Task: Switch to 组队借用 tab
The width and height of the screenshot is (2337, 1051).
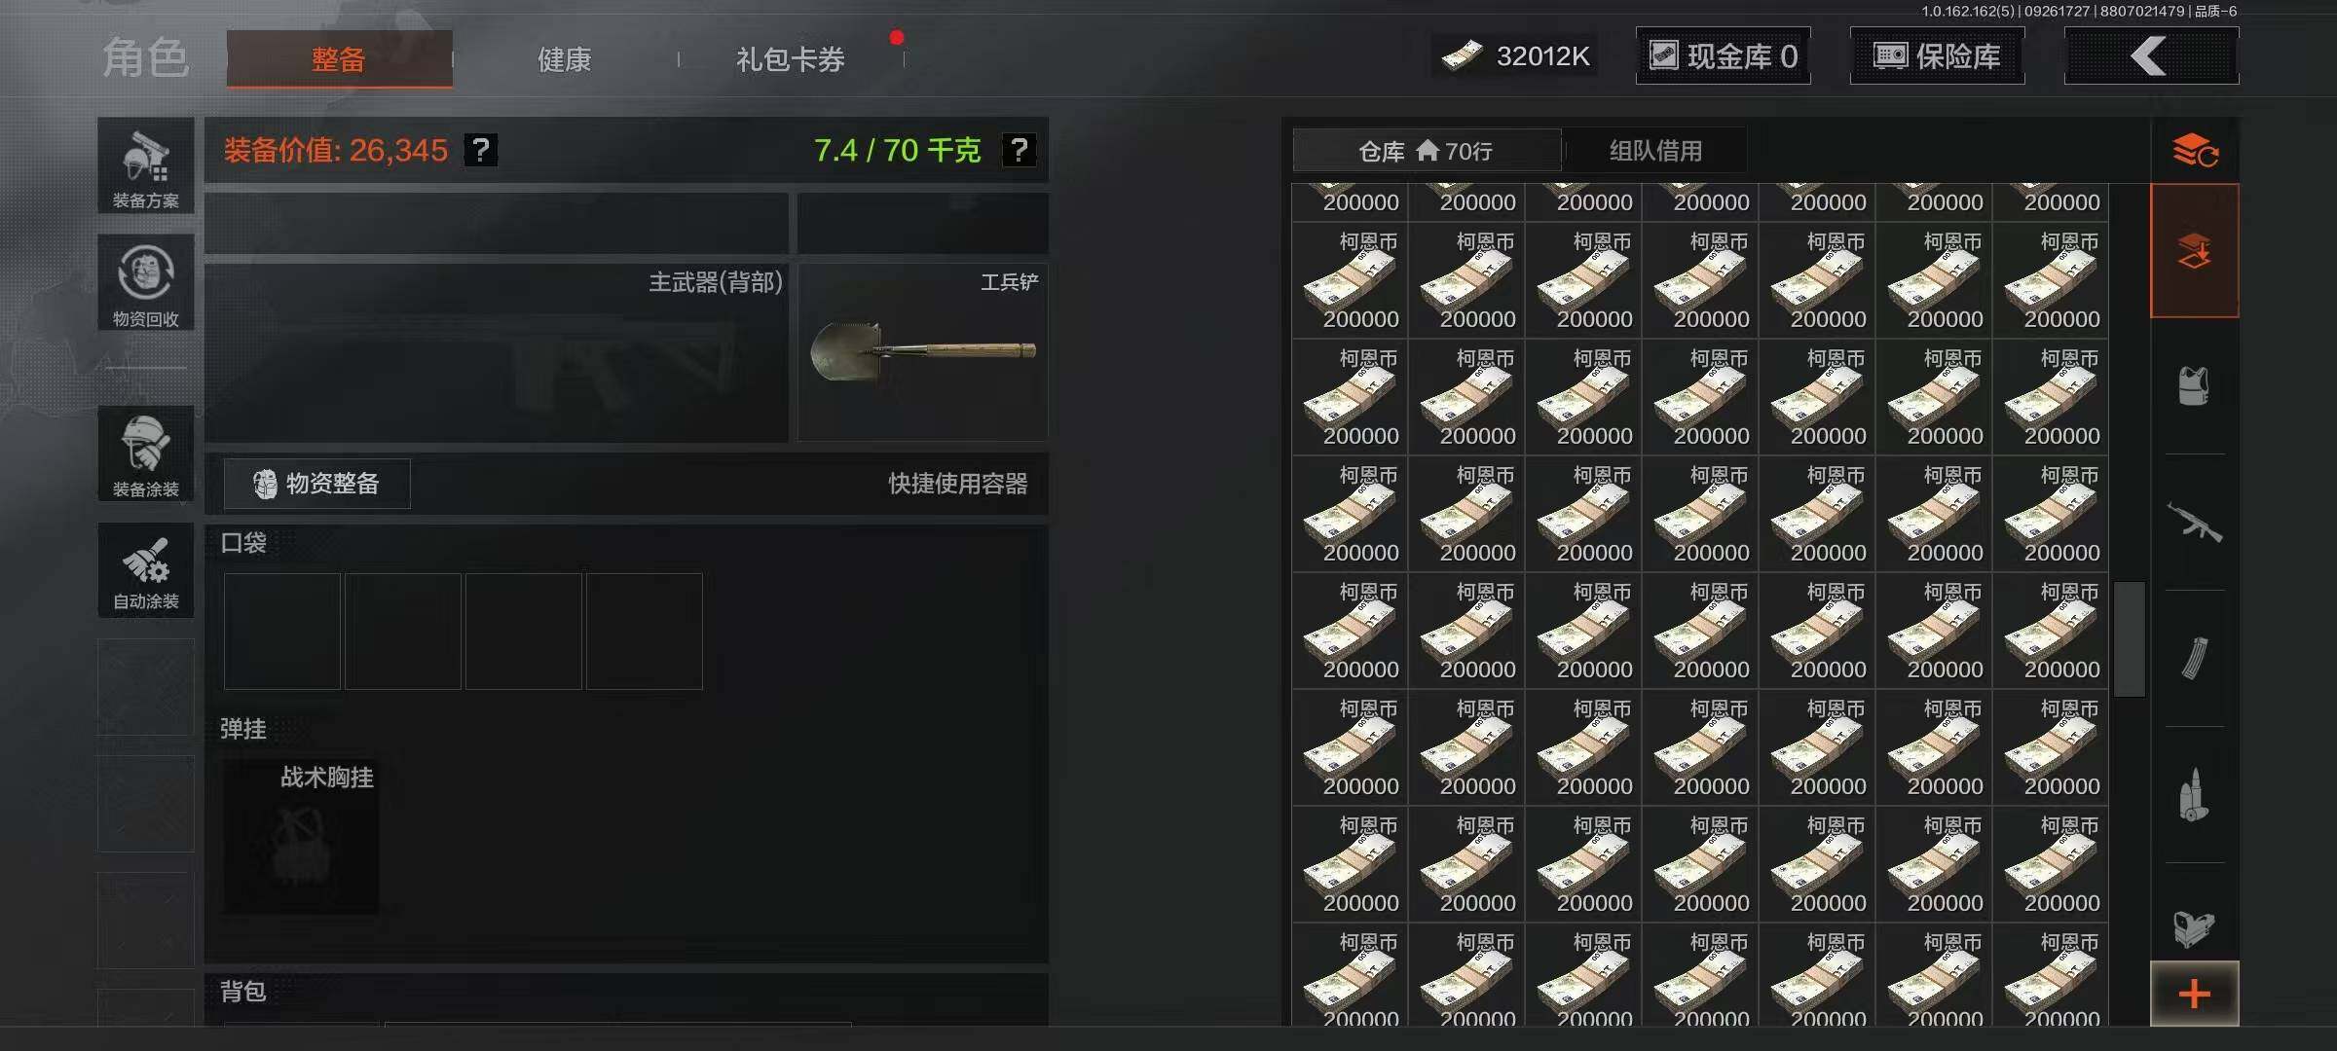Action: [1655, 151]
